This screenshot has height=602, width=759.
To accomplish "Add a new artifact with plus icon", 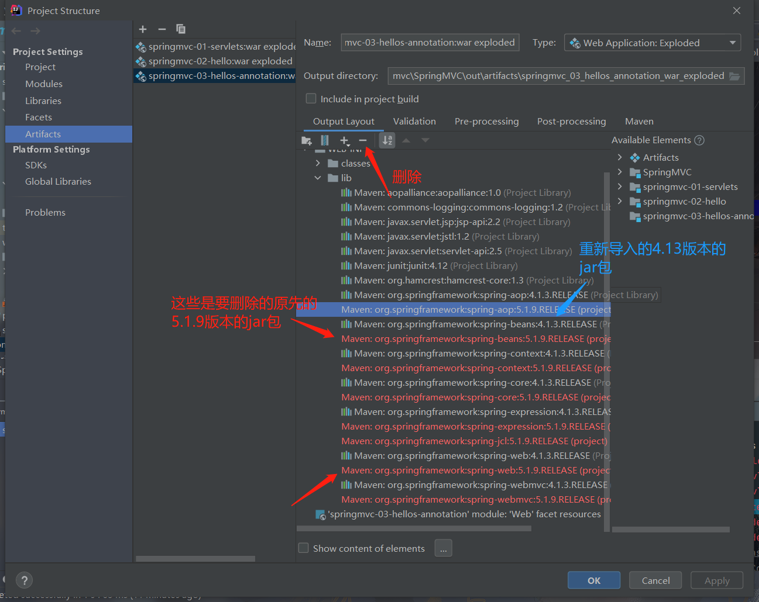I will tap(143, 29).
